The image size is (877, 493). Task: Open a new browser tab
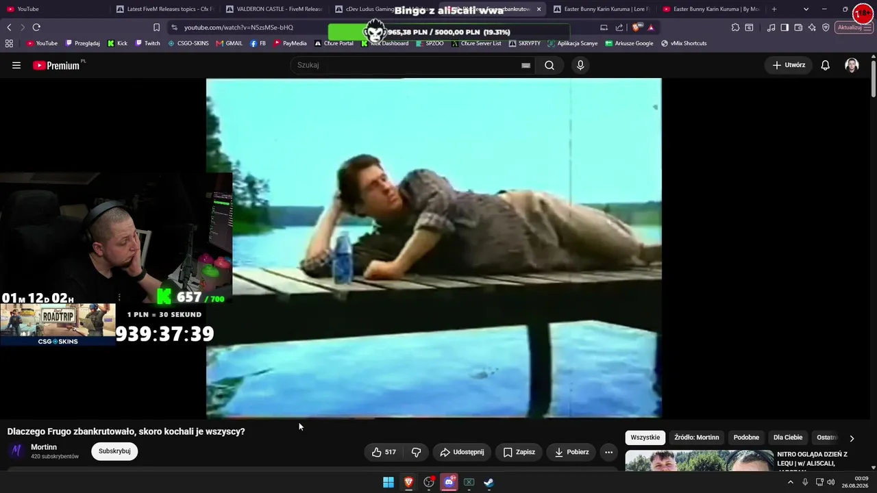(774, 9)
